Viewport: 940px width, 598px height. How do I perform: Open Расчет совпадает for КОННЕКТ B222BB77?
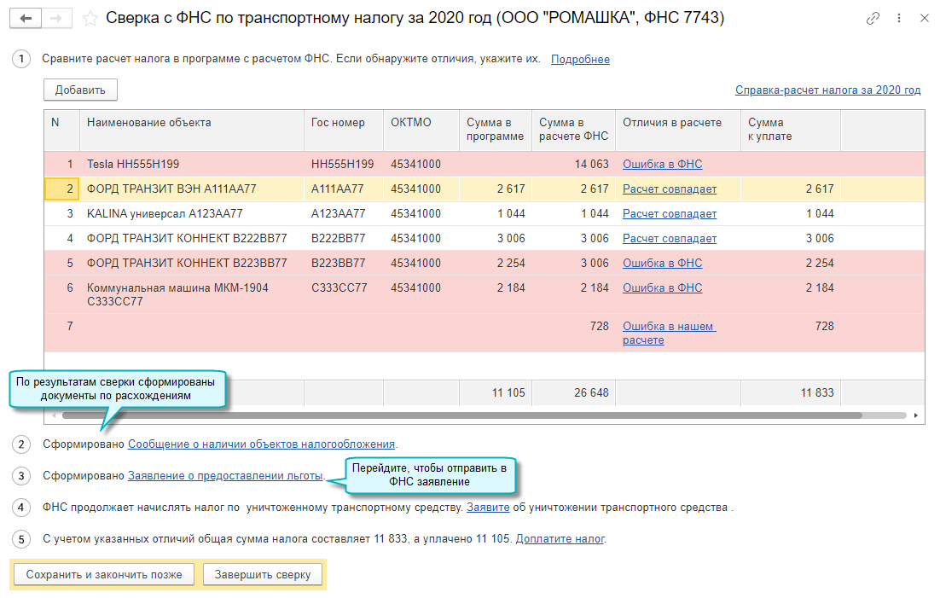pyautogui.click(x=670, y=238)
